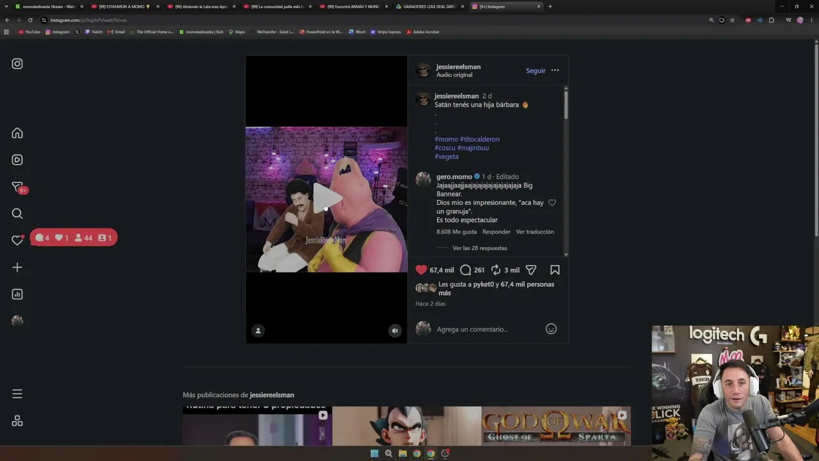This screenshot has width=819, height=461.
Task: Follow jessiereelsman with the Seguir button
Action: 536,70
